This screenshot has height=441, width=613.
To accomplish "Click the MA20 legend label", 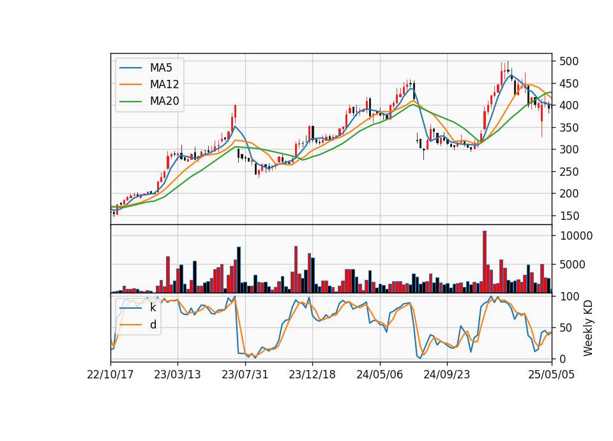I will 164,101.
